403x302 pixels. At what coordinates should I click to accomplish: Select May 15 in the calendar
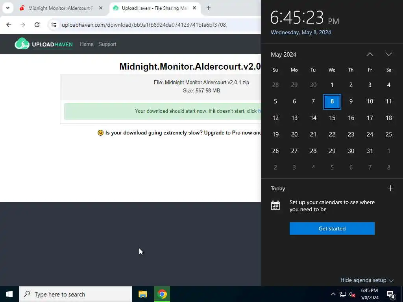click(x=332, y=118)
